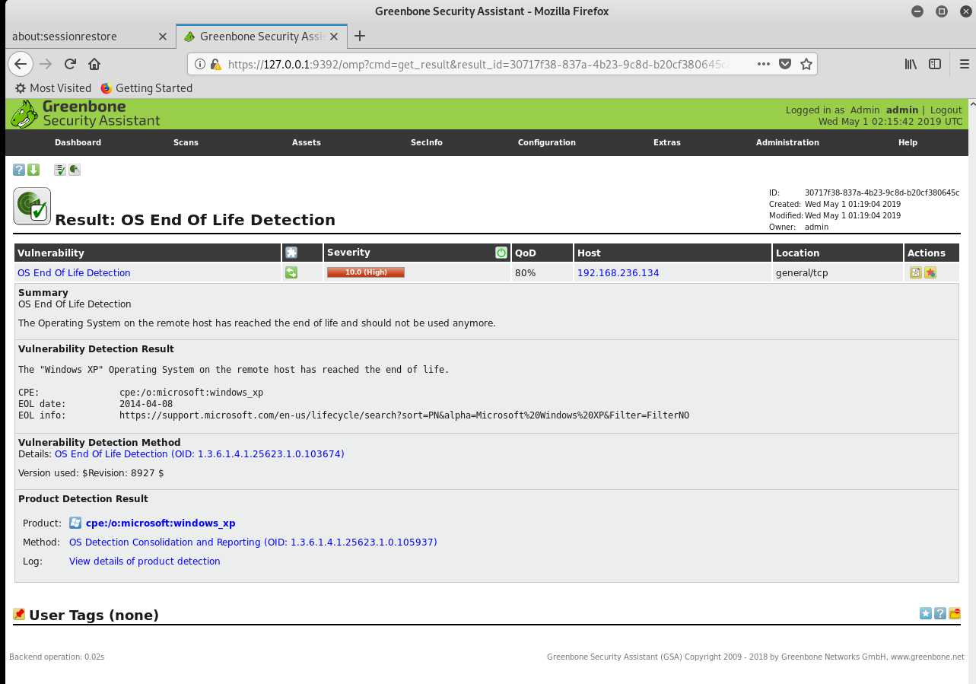Click the scrollbar up arrow

tap(971, 103)
